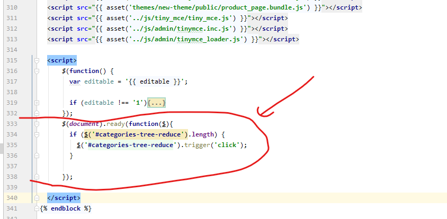Screen dimensions: 447x219
Task: Click the document keyword on line 333
Action: point(84,124)
